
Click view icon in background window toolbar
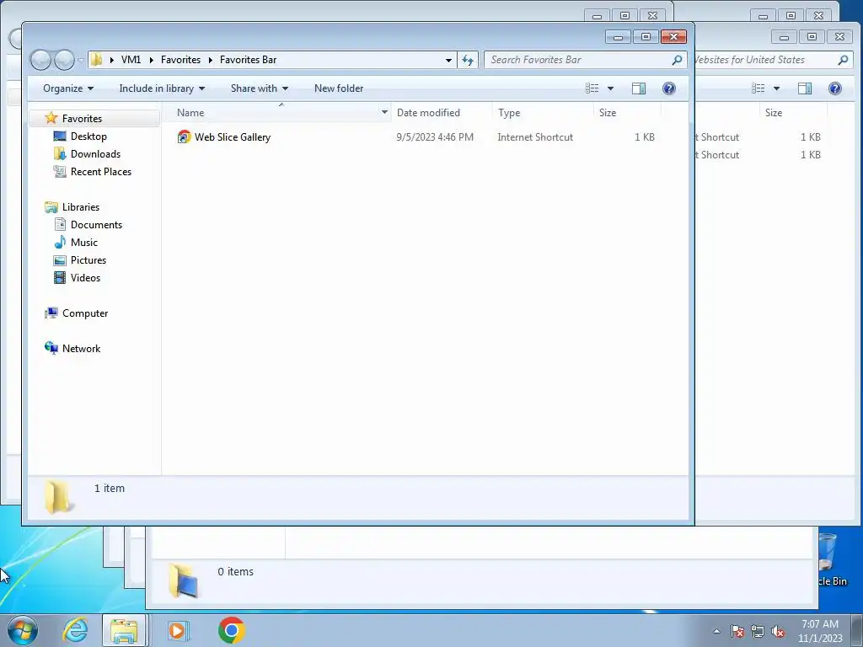click(758, 88)
